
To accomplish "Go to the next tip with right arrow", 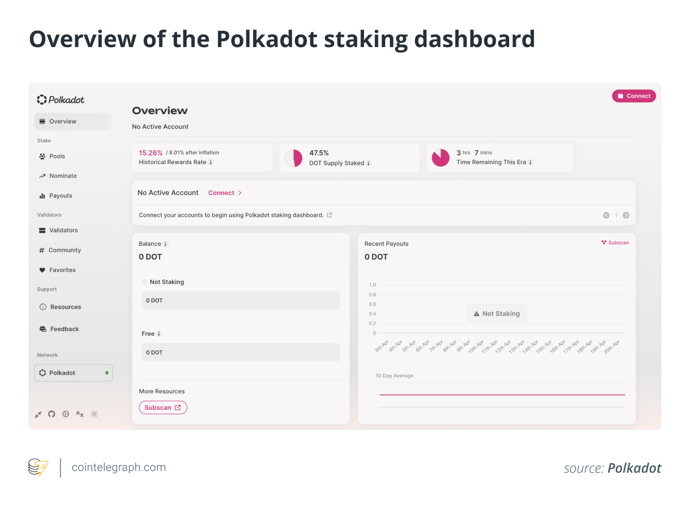I will [x=626, y=215].
